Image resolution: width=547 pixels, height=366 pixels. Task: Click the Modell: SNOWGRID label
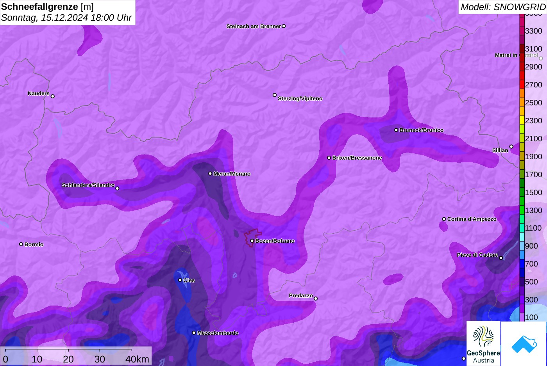(x=502, y=7)
